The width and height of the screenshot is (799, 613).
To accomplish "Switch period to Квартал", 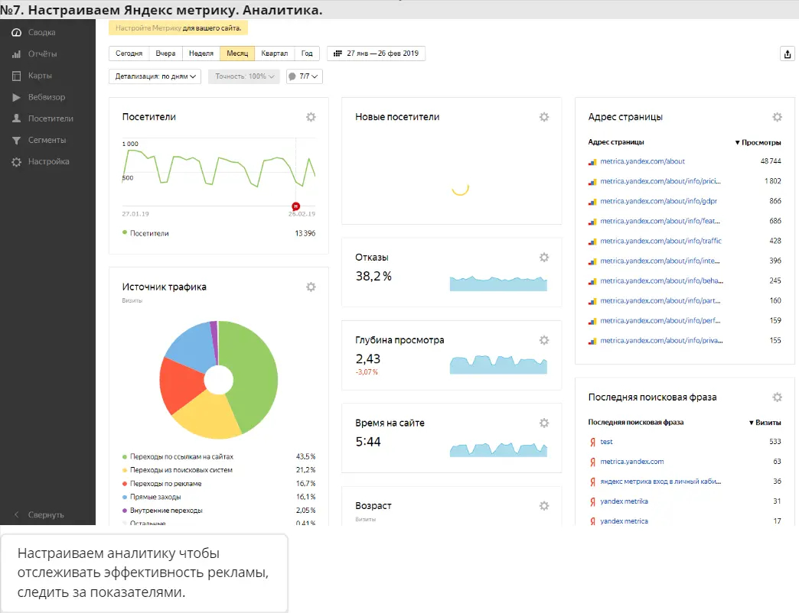I will (x=274, y=54).
